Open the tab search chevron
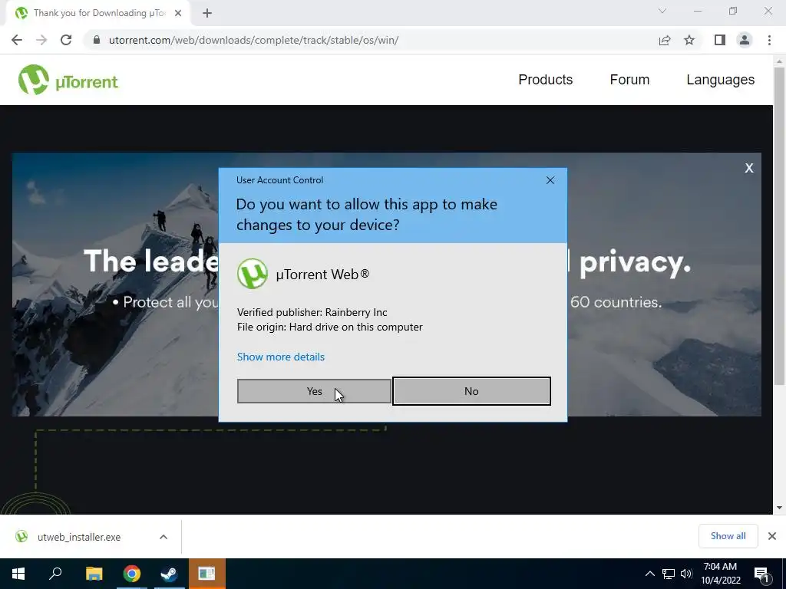 pyautogui.click(x=662, y=11)
